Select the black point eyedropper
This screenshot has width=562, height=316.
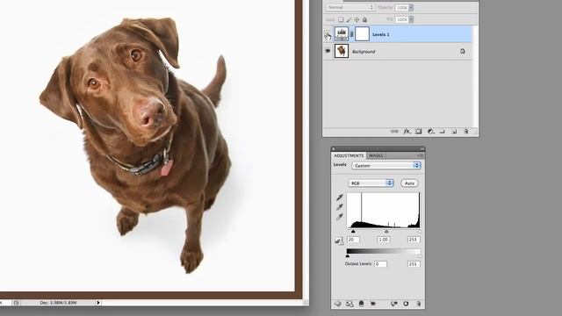[340, 197]
